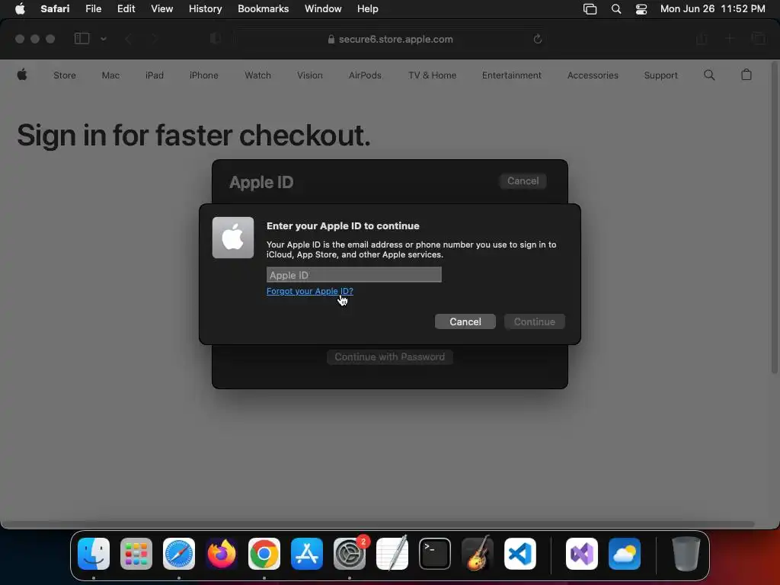Image resolution: width=780 pixels, height=585 pixels.
Task: Open the Edit menu
Action: (x=126, y=8)
